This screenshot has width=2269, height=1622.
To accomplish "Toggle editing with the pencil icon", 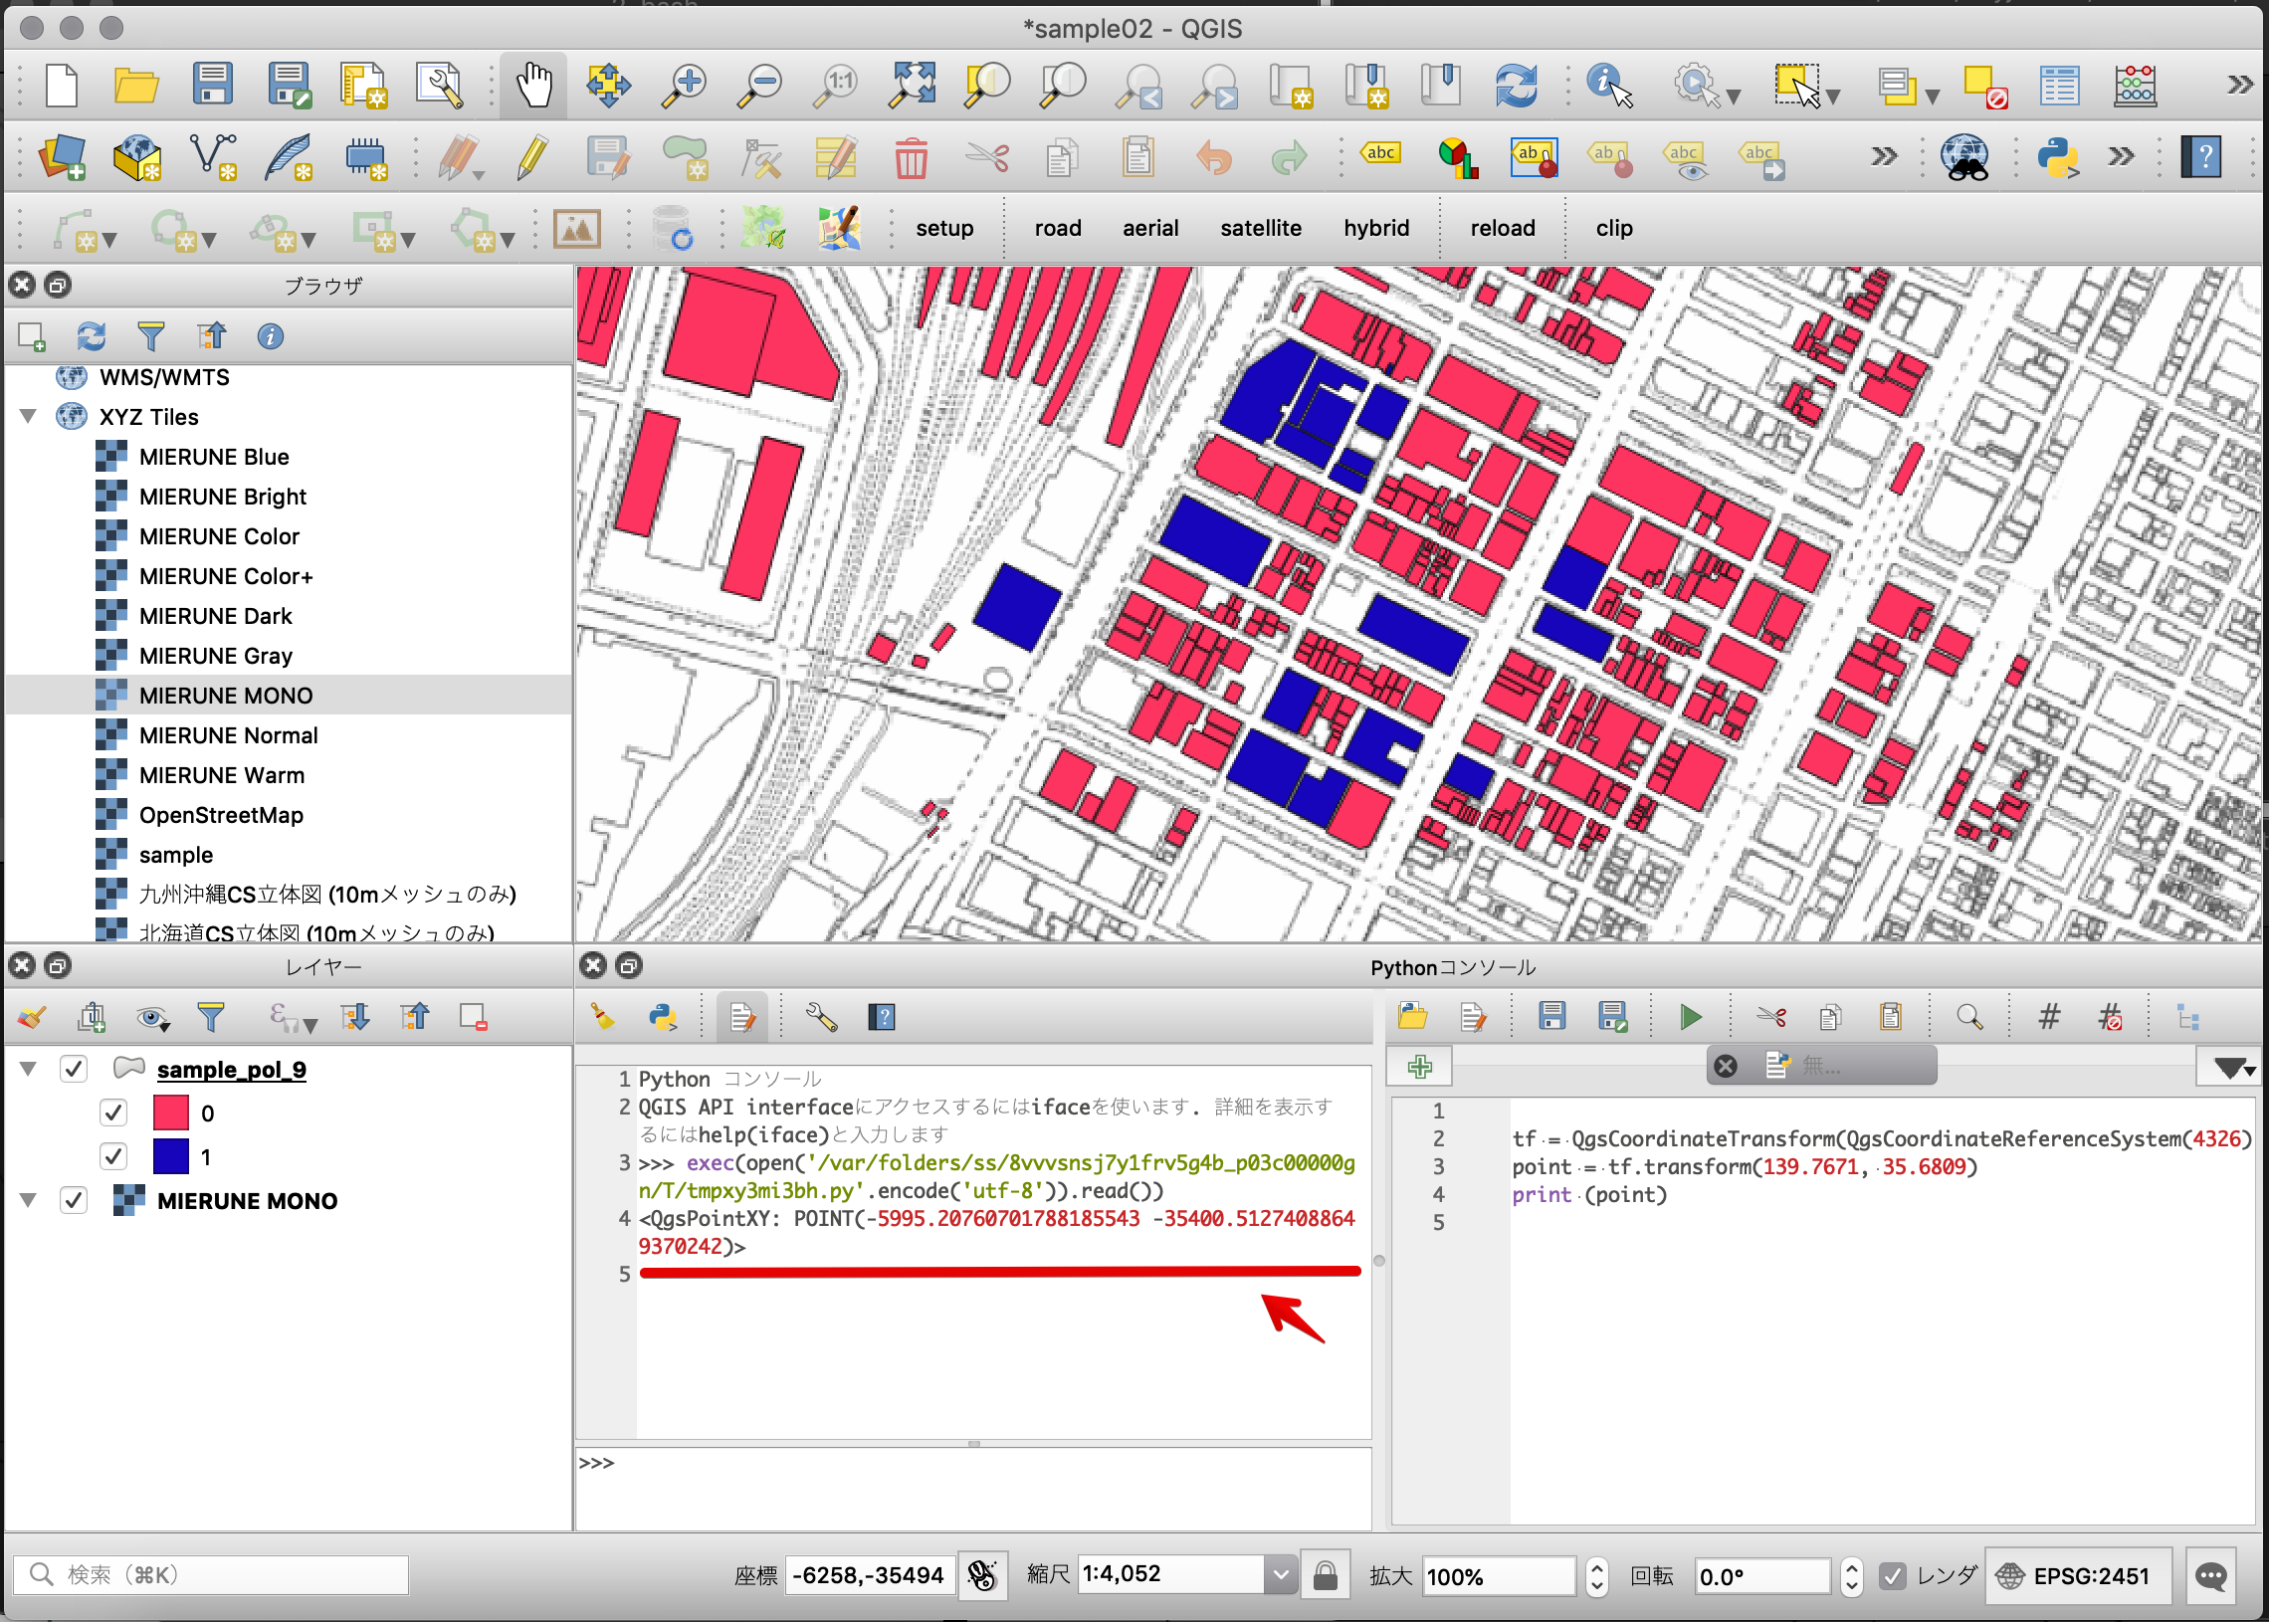I will [x=532, y=157].
